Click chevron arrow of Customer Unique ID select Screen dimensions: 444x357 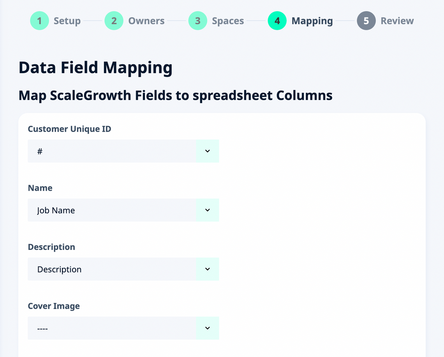click(x=208, y=151)
